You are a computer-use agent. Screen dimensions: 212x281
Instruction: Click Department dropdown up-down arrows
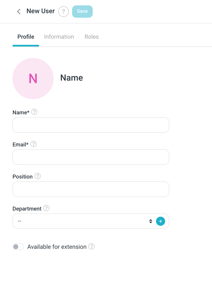coord(151,221)
